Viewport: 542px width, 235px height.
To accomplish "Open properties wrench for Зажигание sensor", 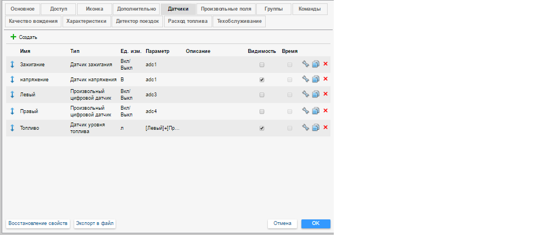I will tap(305, 64).
